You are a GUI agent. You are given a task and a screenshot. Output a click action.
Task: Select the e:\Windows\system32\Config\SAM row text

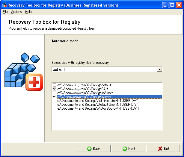tap(83, 89)
